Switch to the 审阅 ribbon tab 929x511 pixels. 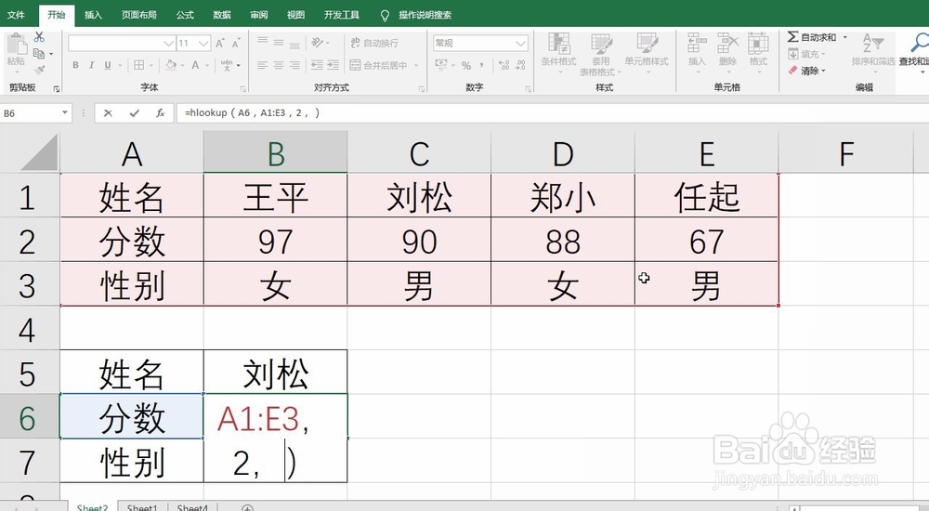tap(259, 15)
